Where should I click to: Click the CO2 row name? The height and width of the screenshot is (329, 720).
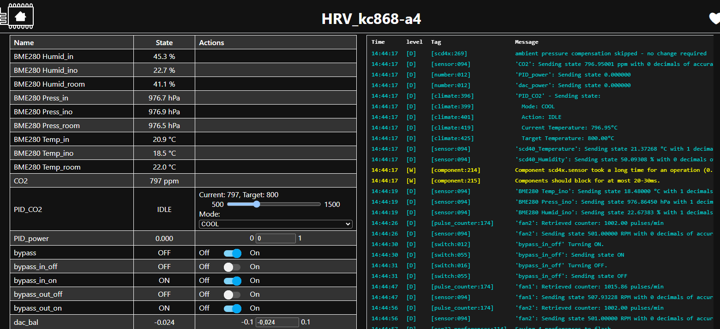(21, 181)
